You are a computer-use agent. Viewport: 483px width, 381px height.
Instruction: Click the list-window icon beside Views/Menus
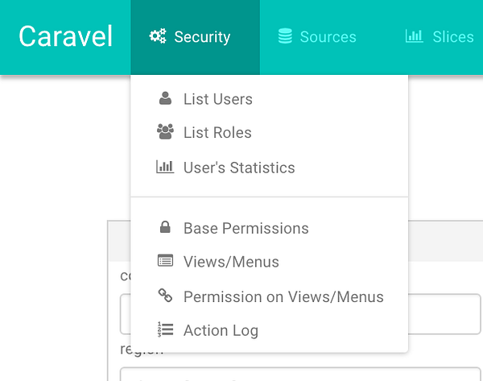(165, 261)
